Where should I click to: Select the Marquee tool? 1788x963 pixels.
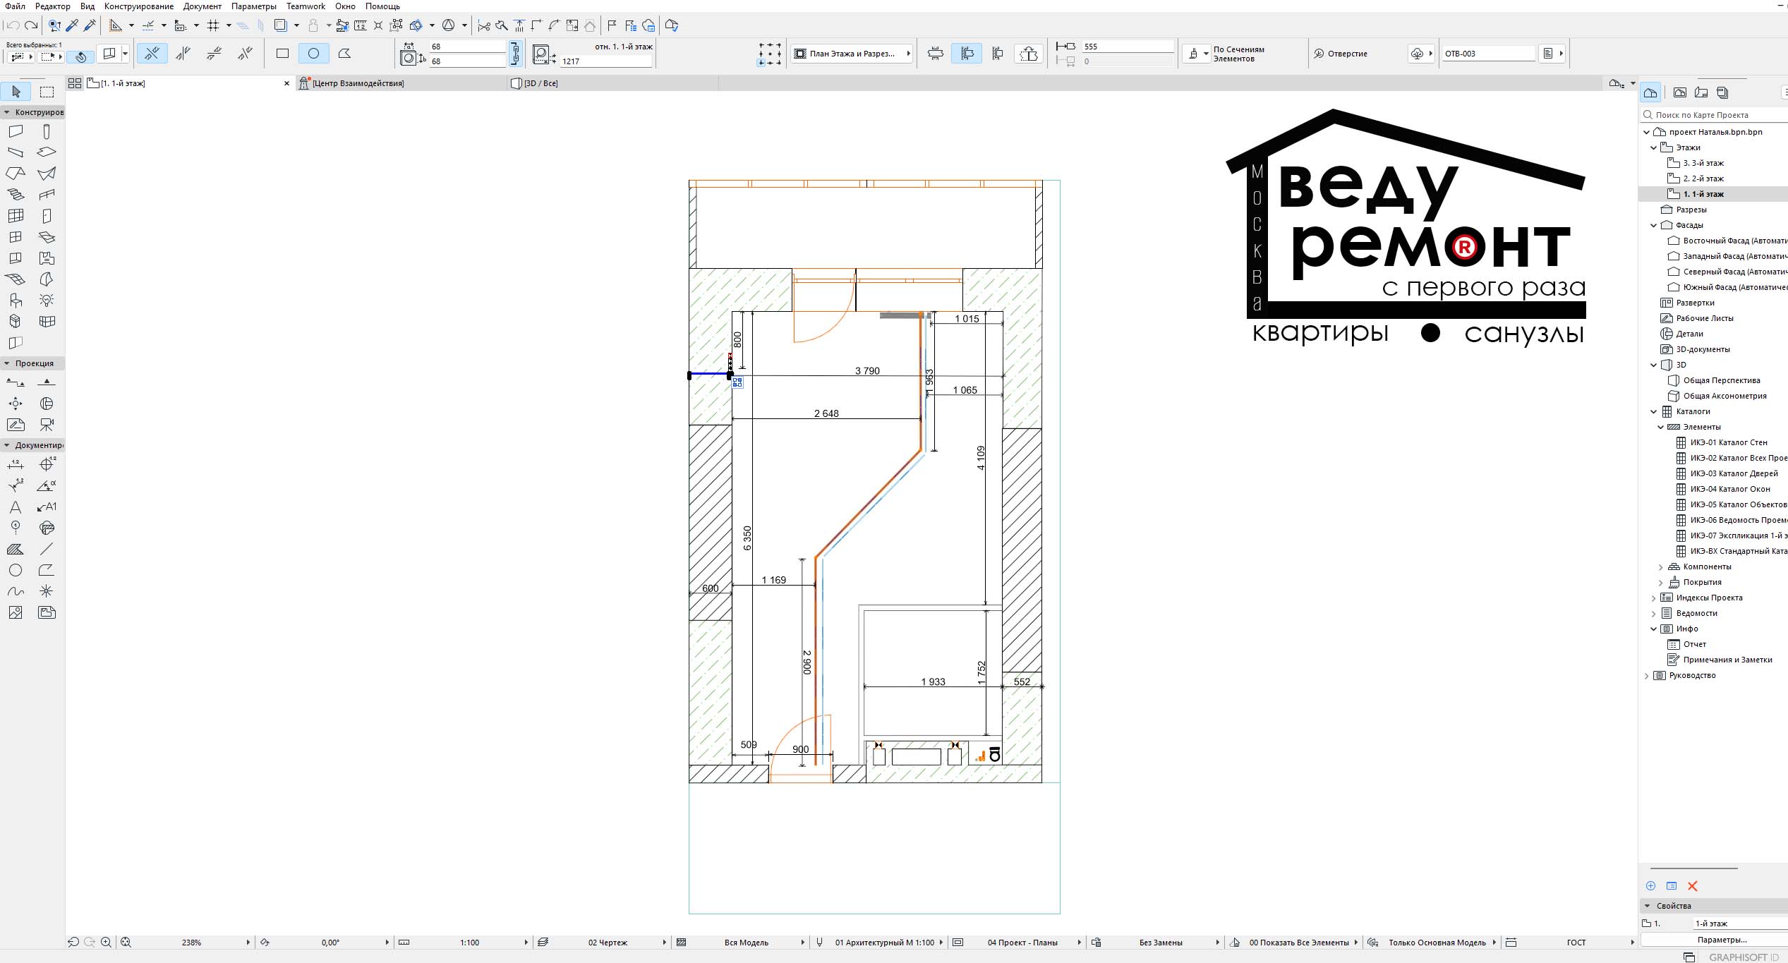point(47,92)
